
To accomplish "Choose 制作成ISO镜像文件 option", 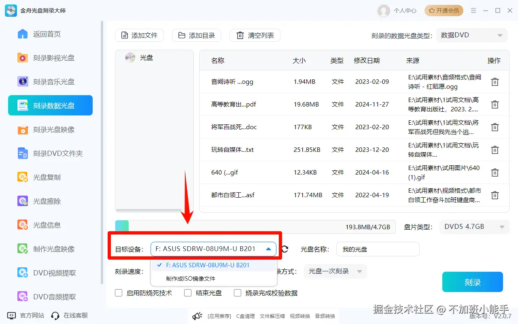I will pyautogui.click(x=214, y=279).
